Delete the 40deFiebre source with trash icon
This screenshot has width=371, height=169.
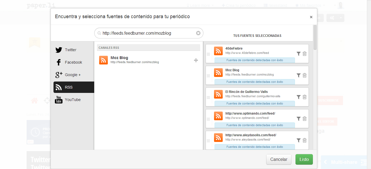[x=304, y=54]
